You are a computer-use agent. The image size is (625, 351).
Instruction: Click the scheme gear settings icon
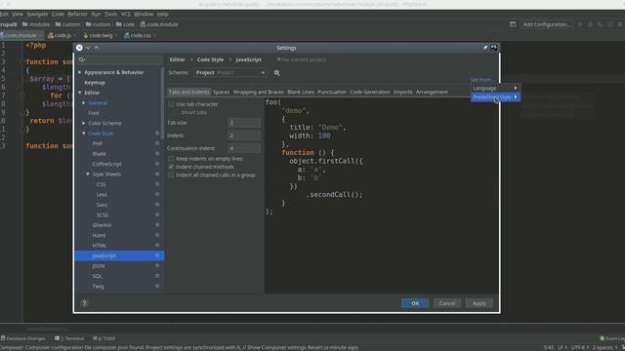[276, 73]
